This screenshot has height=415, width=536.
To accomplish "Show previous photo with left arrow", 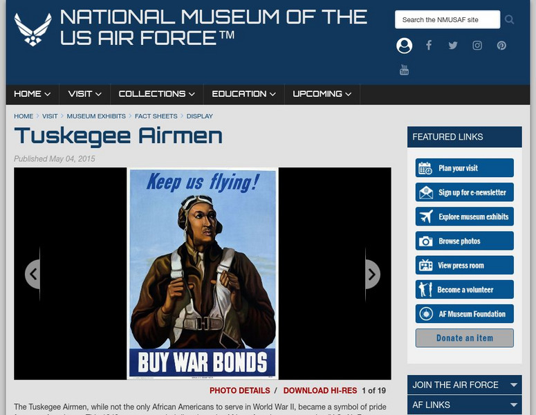I will [33, 274].
